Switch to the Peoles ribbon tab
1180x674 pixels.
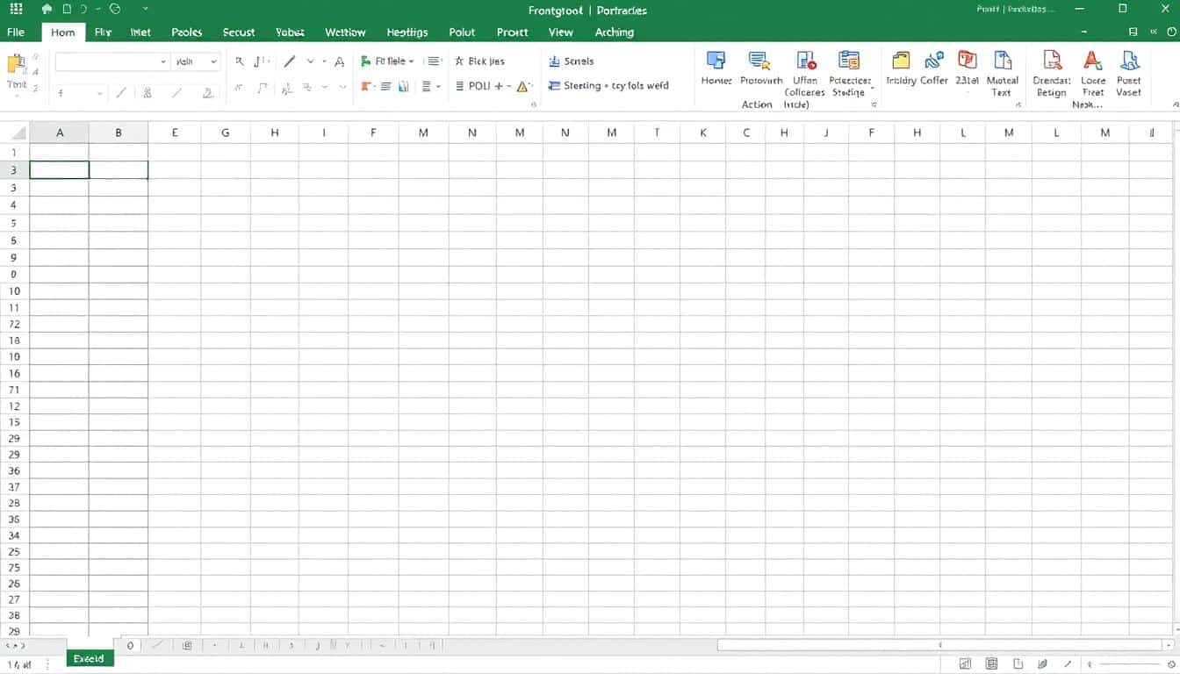[x=187, y=32]
